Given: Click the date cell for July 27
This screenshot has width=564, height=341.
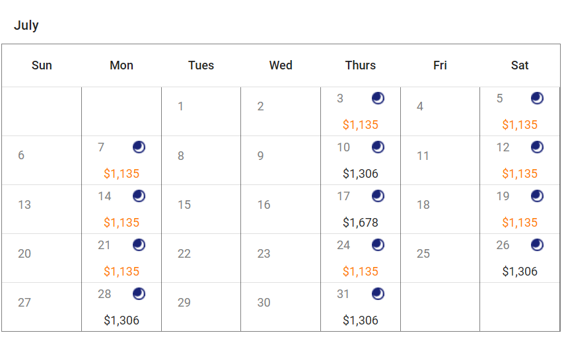Looking at the screenshot, I should (42, 307).
